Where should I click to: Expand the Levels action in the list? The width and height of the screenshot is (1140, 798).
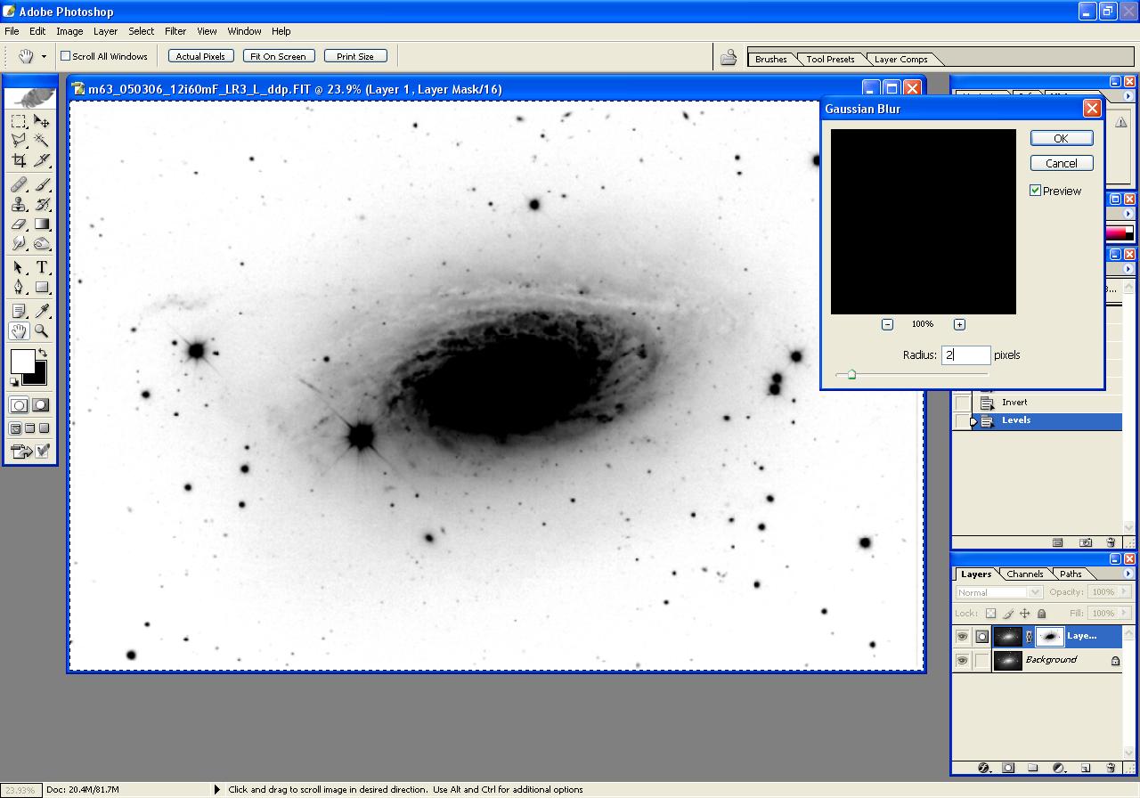pos(973,421)
